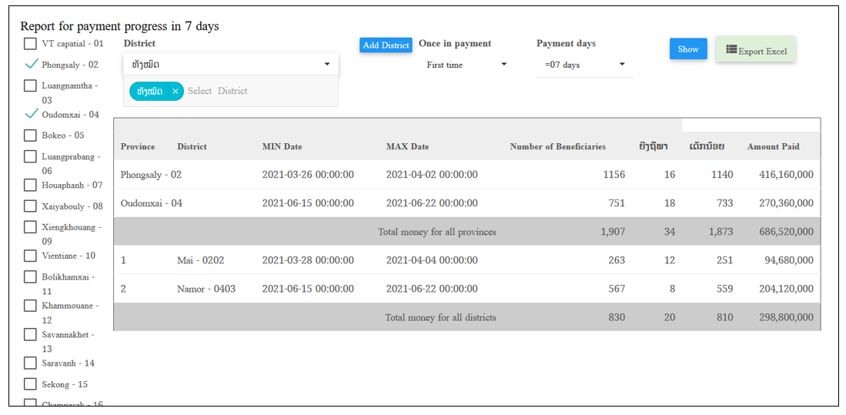Viewport: 846px width, 415px height.
Task: Expand the Once in payment First time dropdown
Action: [x=466, y=65]
